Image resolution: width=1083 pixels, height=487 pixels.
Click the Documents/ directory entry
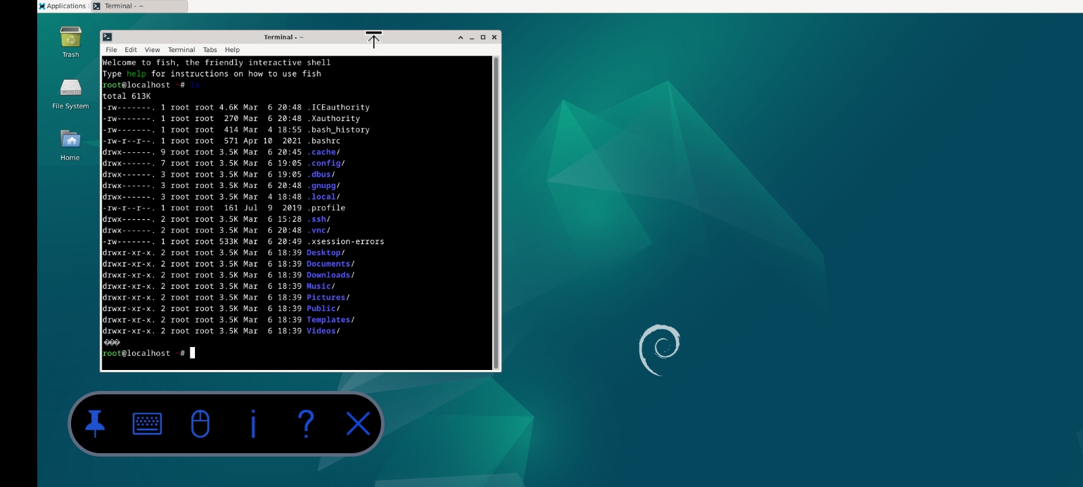coord(330,264)
